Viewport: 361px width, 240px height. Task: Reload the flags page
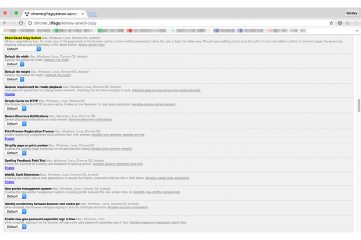tap(21, 23)
